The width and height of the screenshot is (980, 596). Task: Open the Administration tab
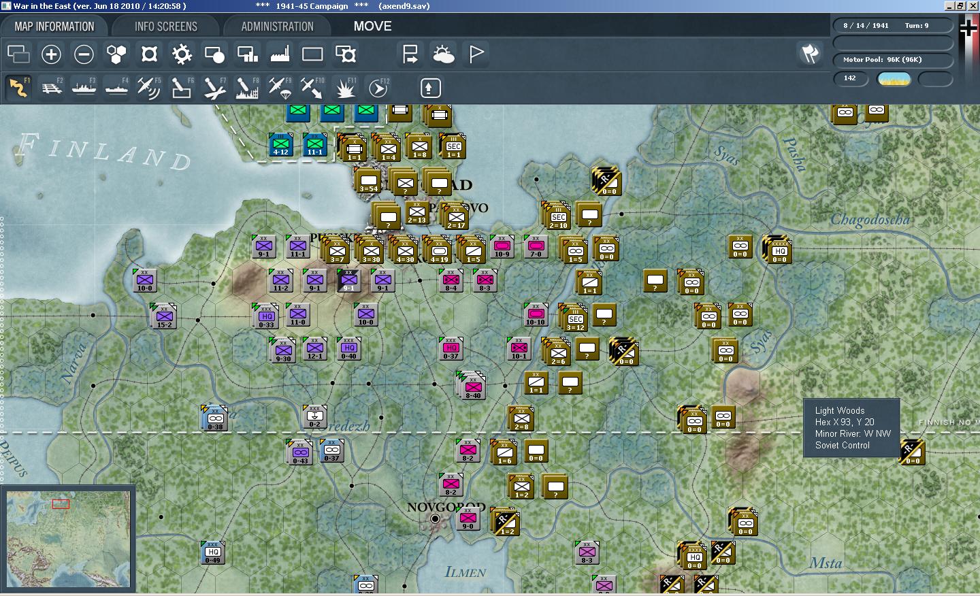pyautogui.click(x=277, y=27)
